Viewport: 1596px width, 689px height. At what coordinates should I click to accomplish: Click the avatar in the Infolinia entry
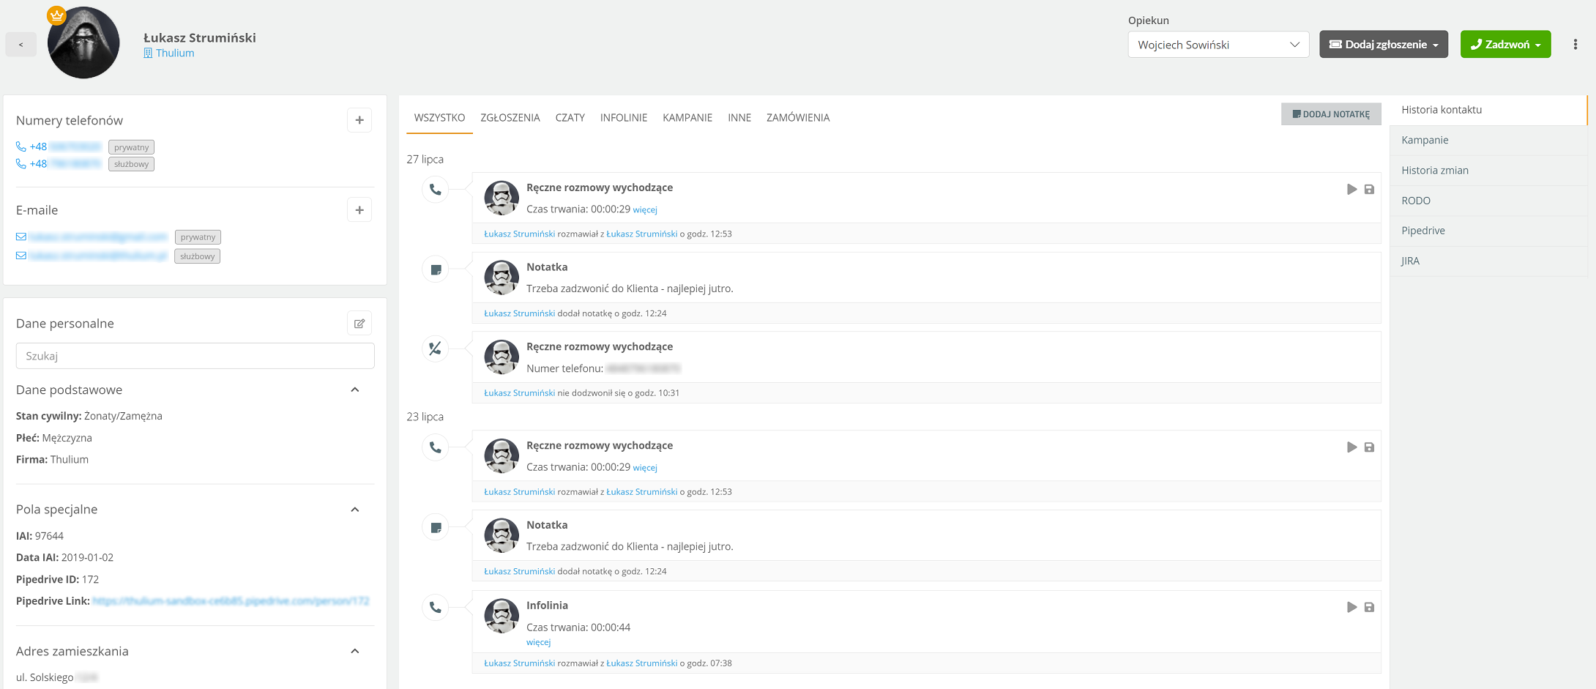(x=501, y=616)
